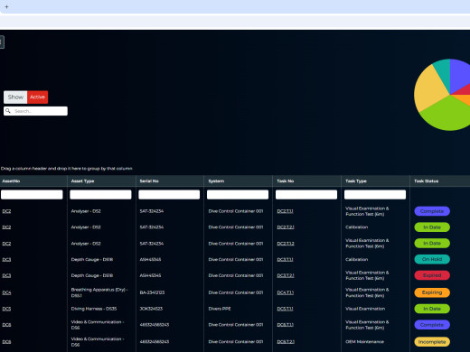Click the On Hold status badge

pos(432,259)
